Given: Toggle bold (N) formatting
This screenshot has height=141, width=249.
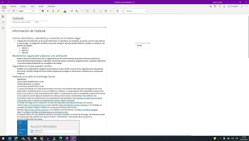Looking at the screenshot, I should pyautogui.click(x=43, y=11).
